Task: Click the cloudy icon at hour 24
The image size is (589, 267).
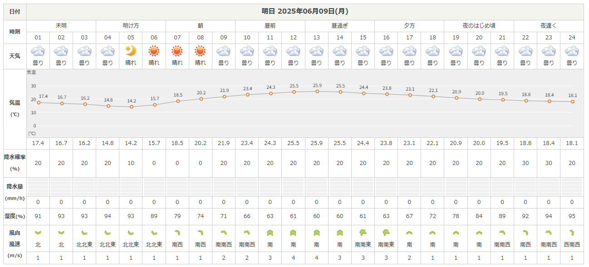Action: [x=572, y=51]
